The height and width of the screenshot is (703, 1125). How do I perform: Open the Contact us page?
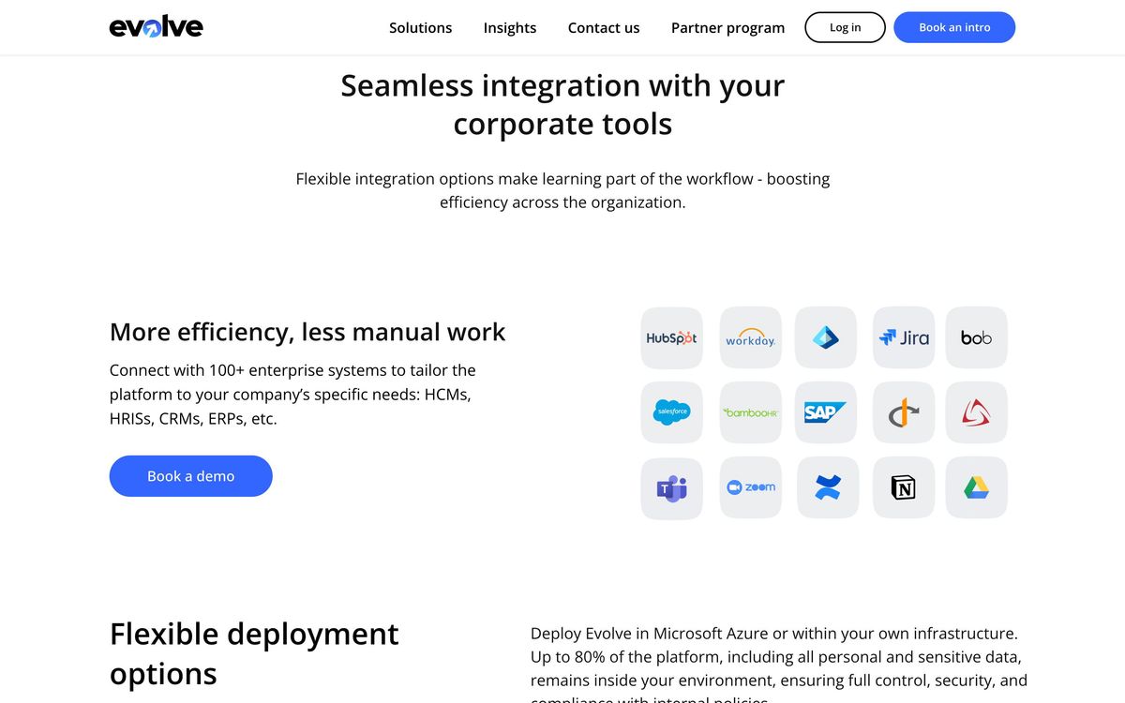[x=604, y=28]
